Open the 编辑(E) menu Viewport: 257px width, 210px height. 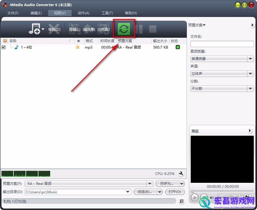36,13
